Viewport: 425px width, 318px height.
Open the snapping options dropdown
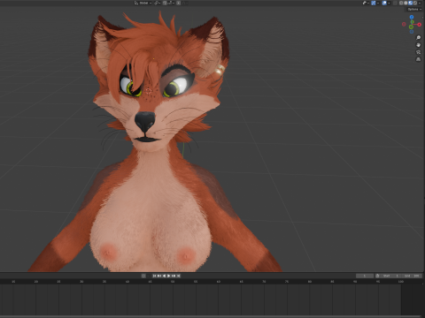click(x=171, y=3)
